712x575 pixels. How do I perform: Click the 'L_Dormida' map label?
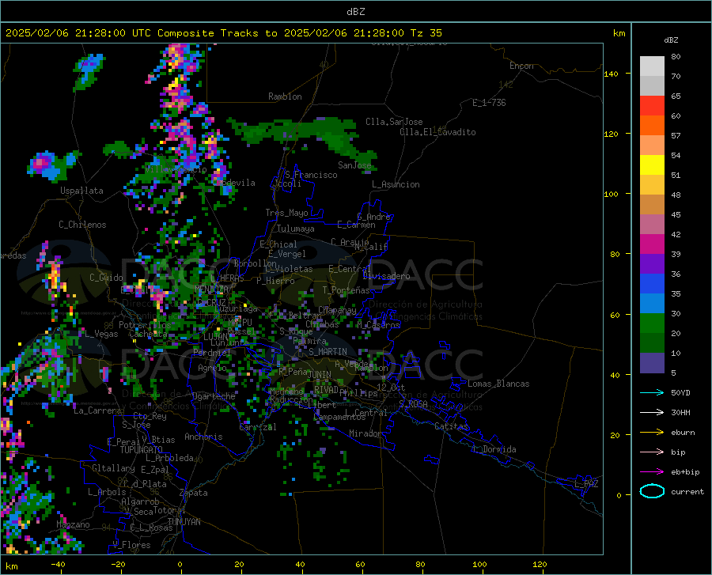tap(494, 449)
